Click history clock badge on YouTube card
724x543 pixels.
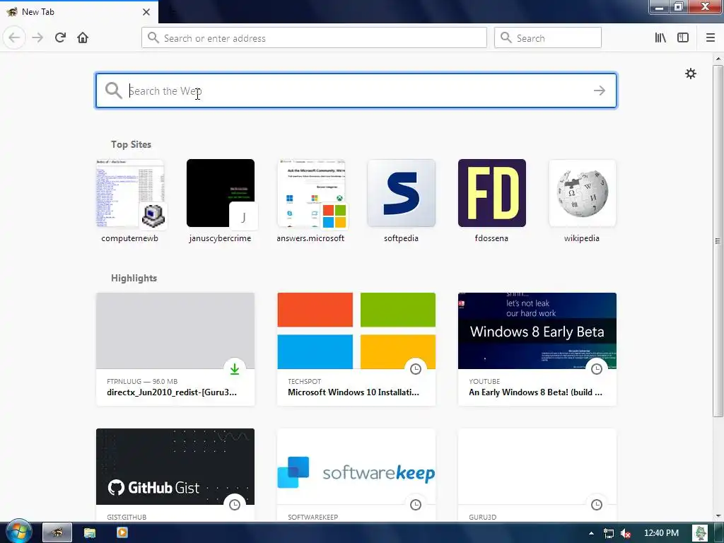[x=597, y=368]
